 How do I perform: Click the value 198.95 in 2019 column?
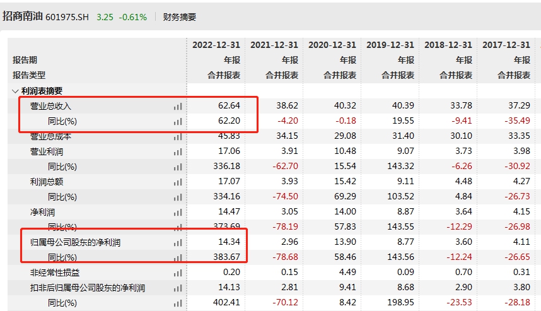(x=400, y=303)
